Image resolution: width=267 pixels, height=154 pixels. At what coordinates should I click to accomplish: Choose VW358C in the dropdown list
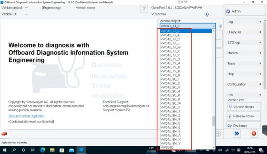(x=186, y=147)
